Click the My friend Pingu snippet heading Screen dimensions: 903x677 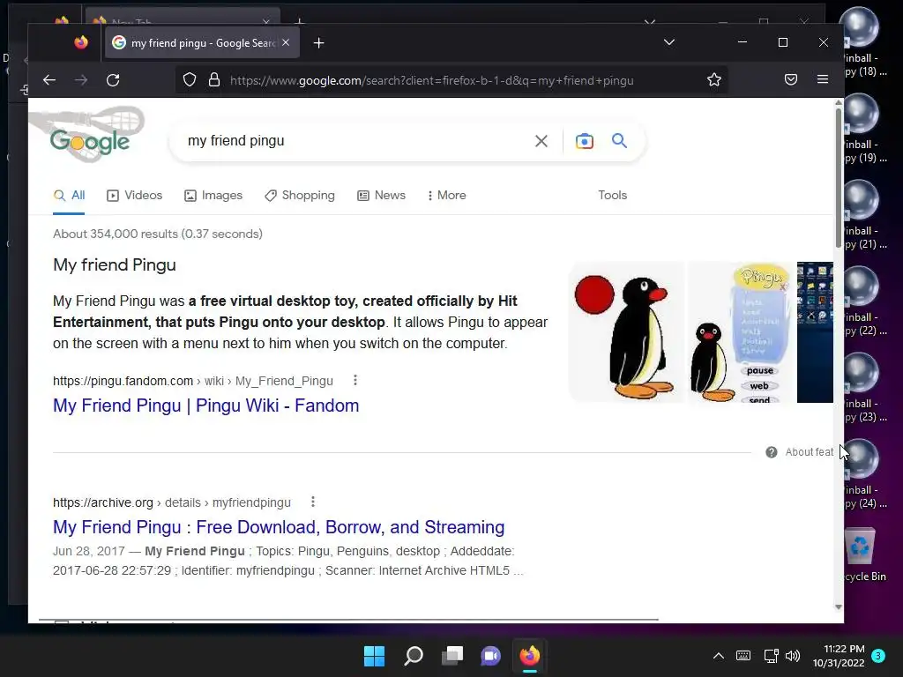(x=115, y=264)
